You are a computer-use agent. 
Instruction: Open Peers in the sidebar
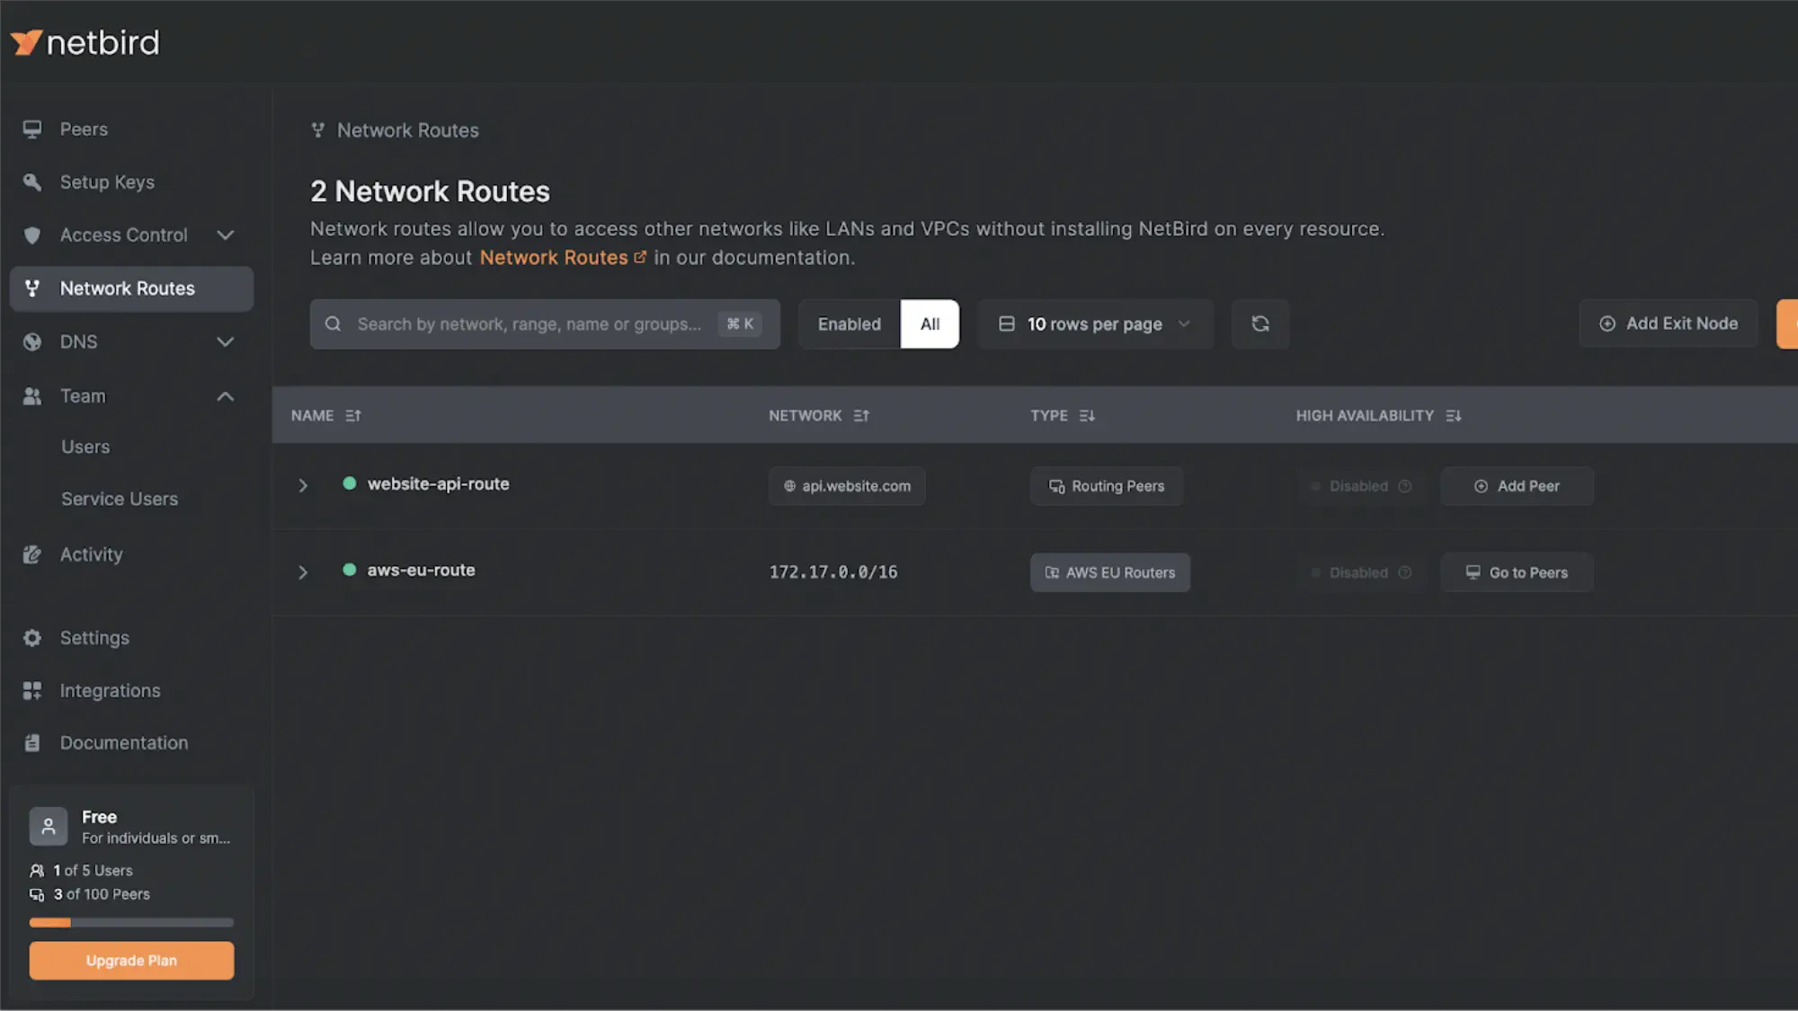84,129
